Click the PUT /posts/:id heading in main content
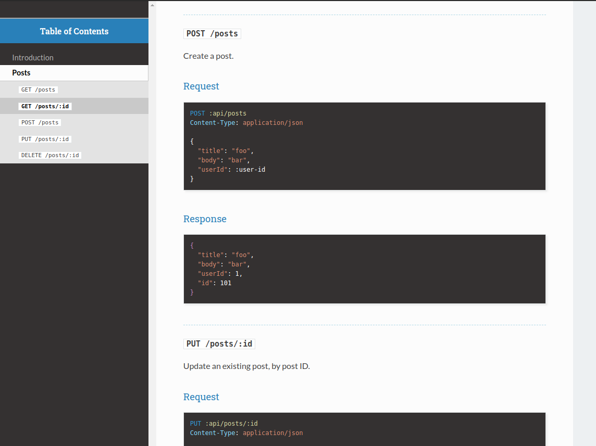 219,344
